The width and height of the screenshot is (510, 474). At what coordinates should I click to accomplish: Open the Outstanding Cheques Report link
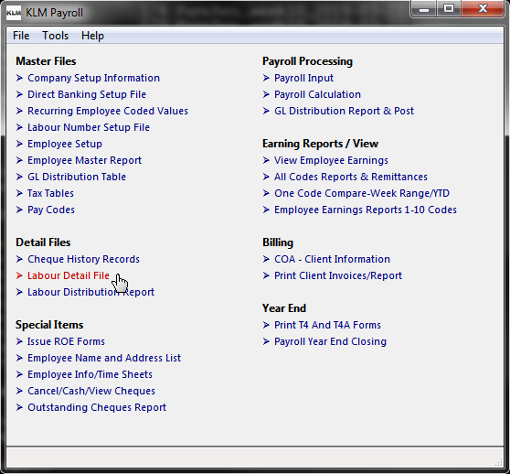(x=97, y=407)
